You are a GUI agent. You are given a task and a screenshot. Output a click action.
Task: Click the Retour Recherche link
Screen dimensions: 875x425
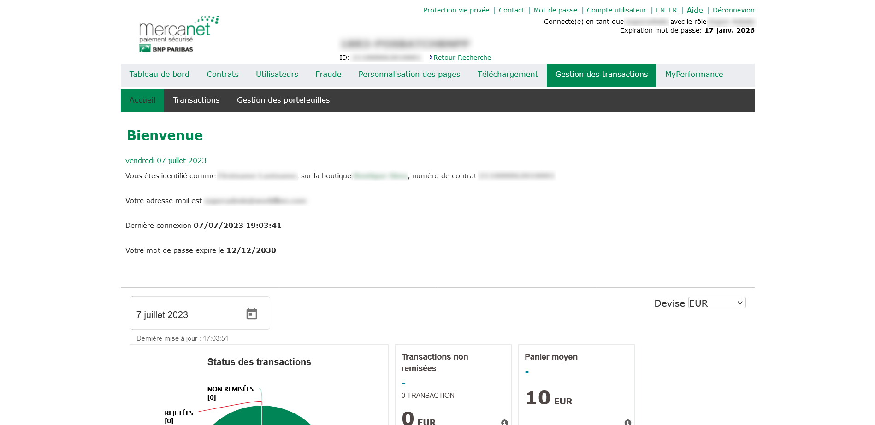pos(462,58)
